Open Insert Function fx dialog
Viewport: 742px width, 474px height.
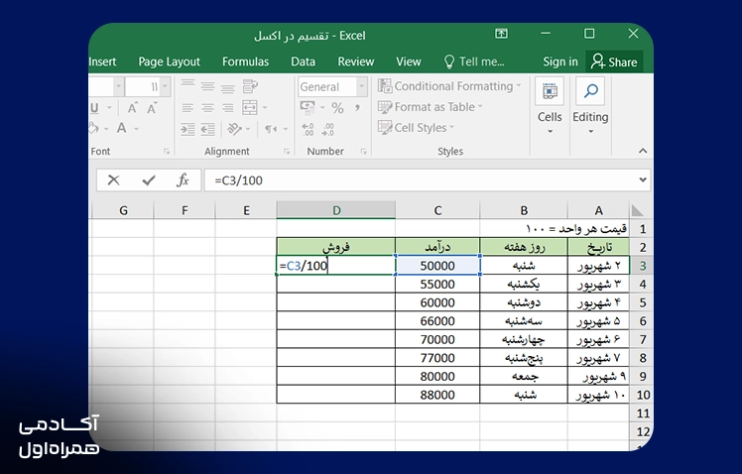(183, 180)
